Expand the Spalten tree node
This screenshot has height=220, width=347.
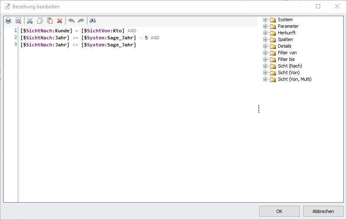[x=265, y=40]
